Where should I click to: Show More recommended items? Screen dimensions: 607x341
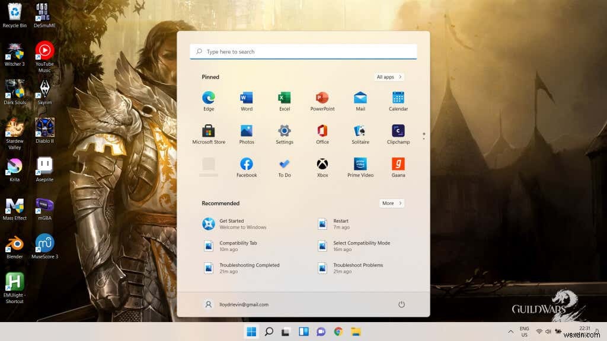tap(391, 203)
